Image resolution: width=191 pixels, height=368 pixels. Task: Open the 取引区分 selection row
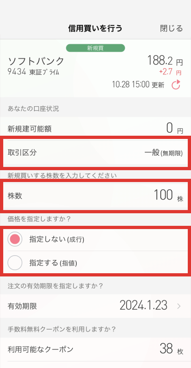[95, 153]
